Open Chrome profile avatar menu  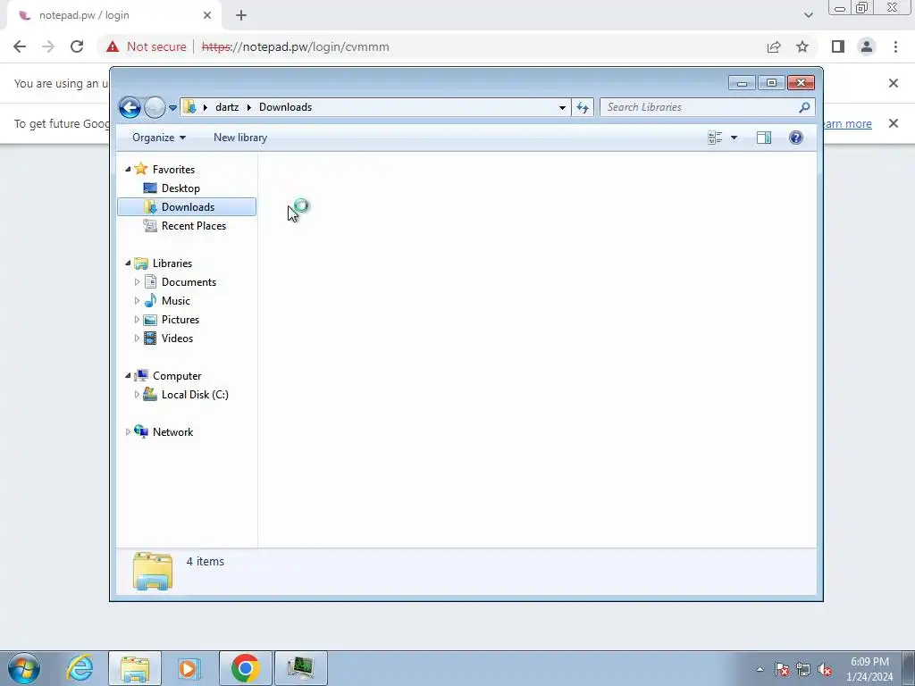(x=867, y=46)
